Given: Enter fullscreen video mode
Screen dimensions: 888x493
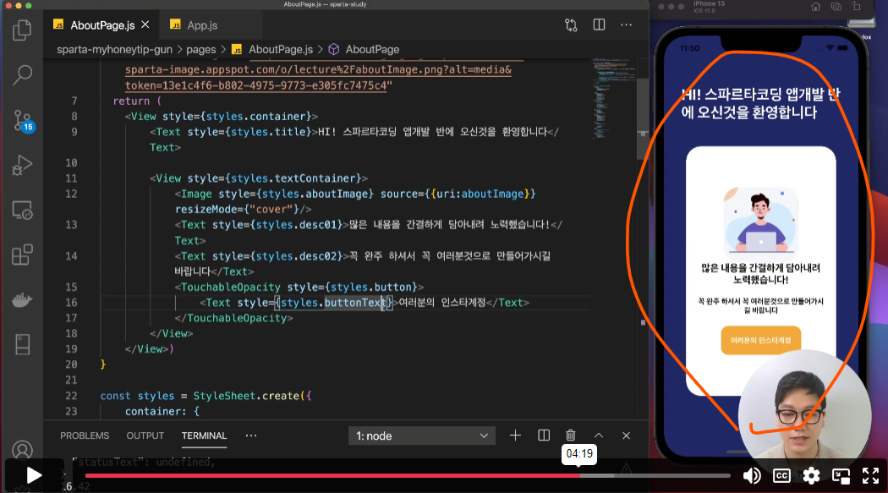Looking at the screenshot, I should (870, 475).
